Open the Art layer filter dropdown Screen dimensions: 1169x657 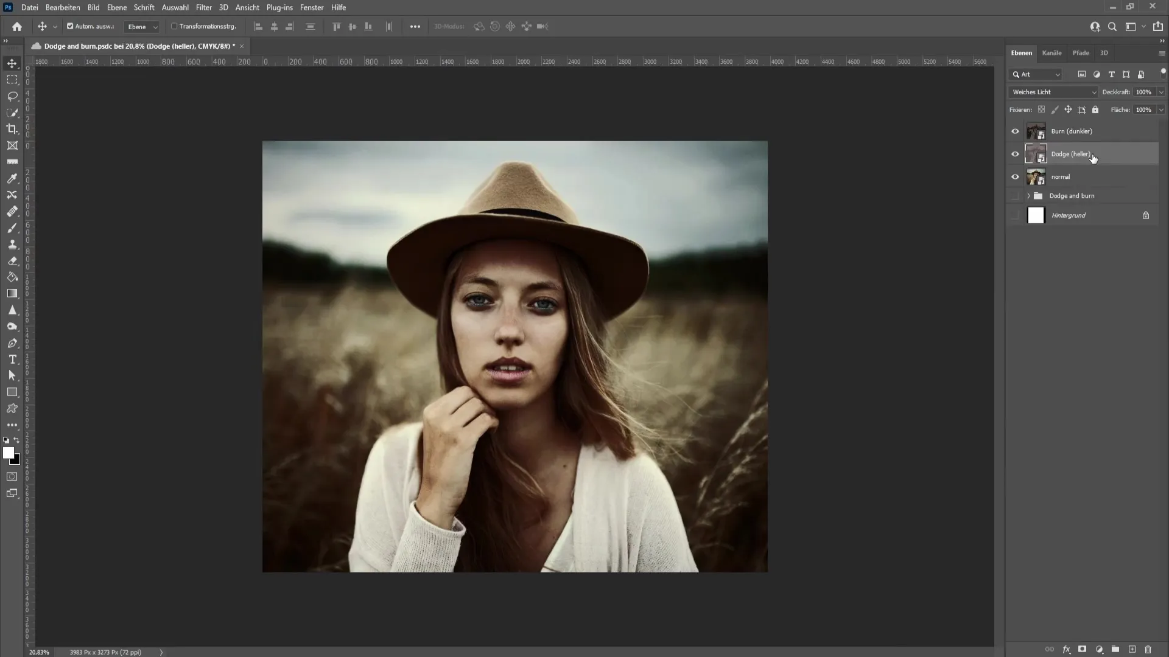click(1036, 74)
